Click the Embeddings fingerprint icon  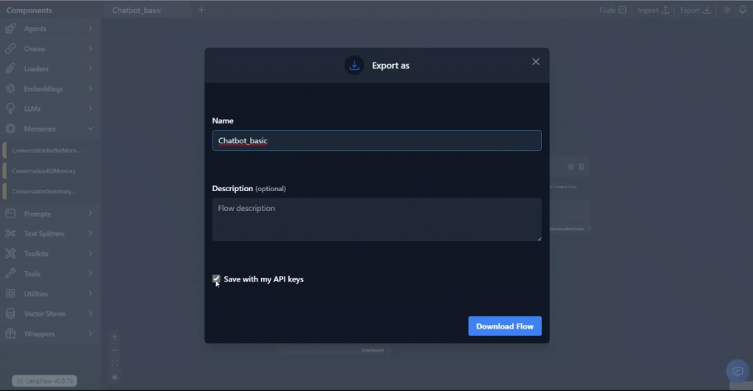pos(10,89)
